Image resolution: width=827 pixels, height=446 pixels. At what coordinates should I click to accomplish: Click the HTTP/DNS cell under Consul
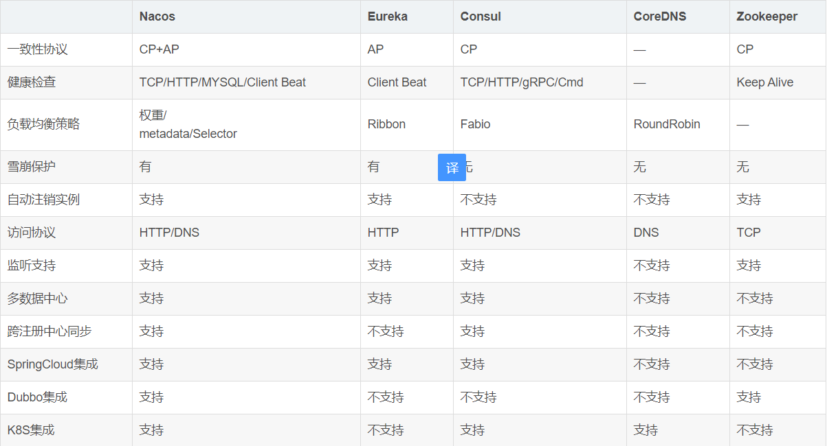click(x=491, y=233)
